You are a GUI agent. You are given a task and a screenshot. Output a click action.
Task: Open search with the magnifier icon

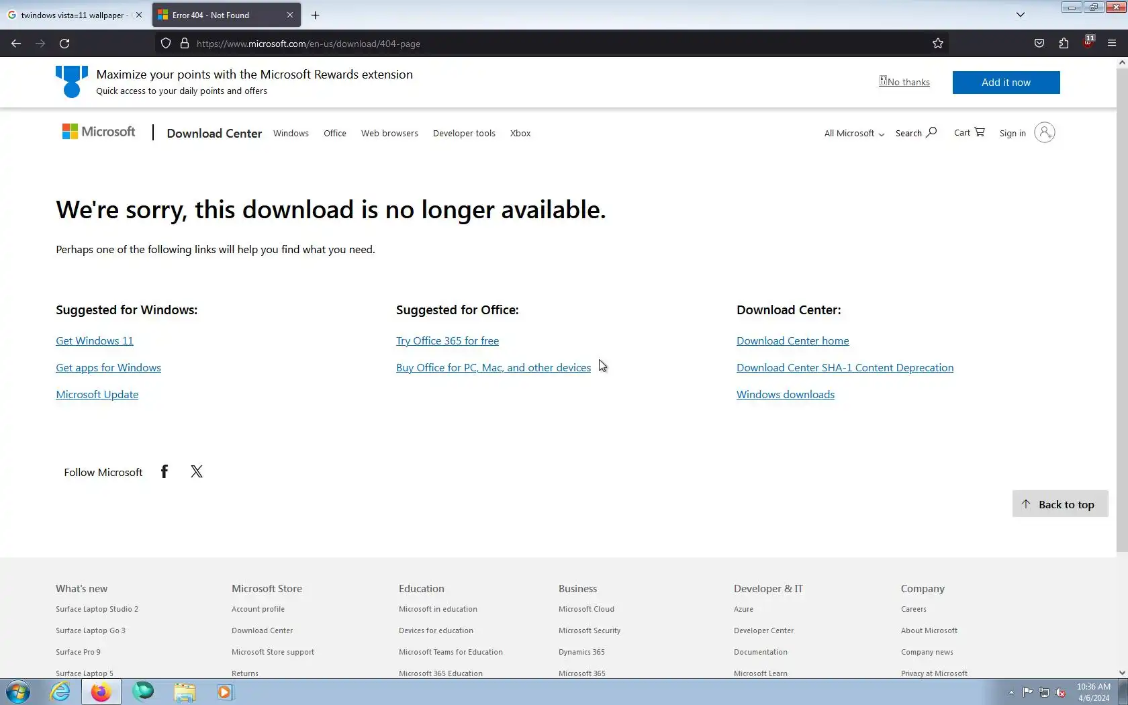[x=931, y=132]
